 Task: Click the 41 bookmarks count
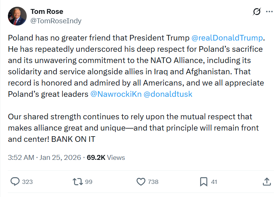[x=214, y=182]
